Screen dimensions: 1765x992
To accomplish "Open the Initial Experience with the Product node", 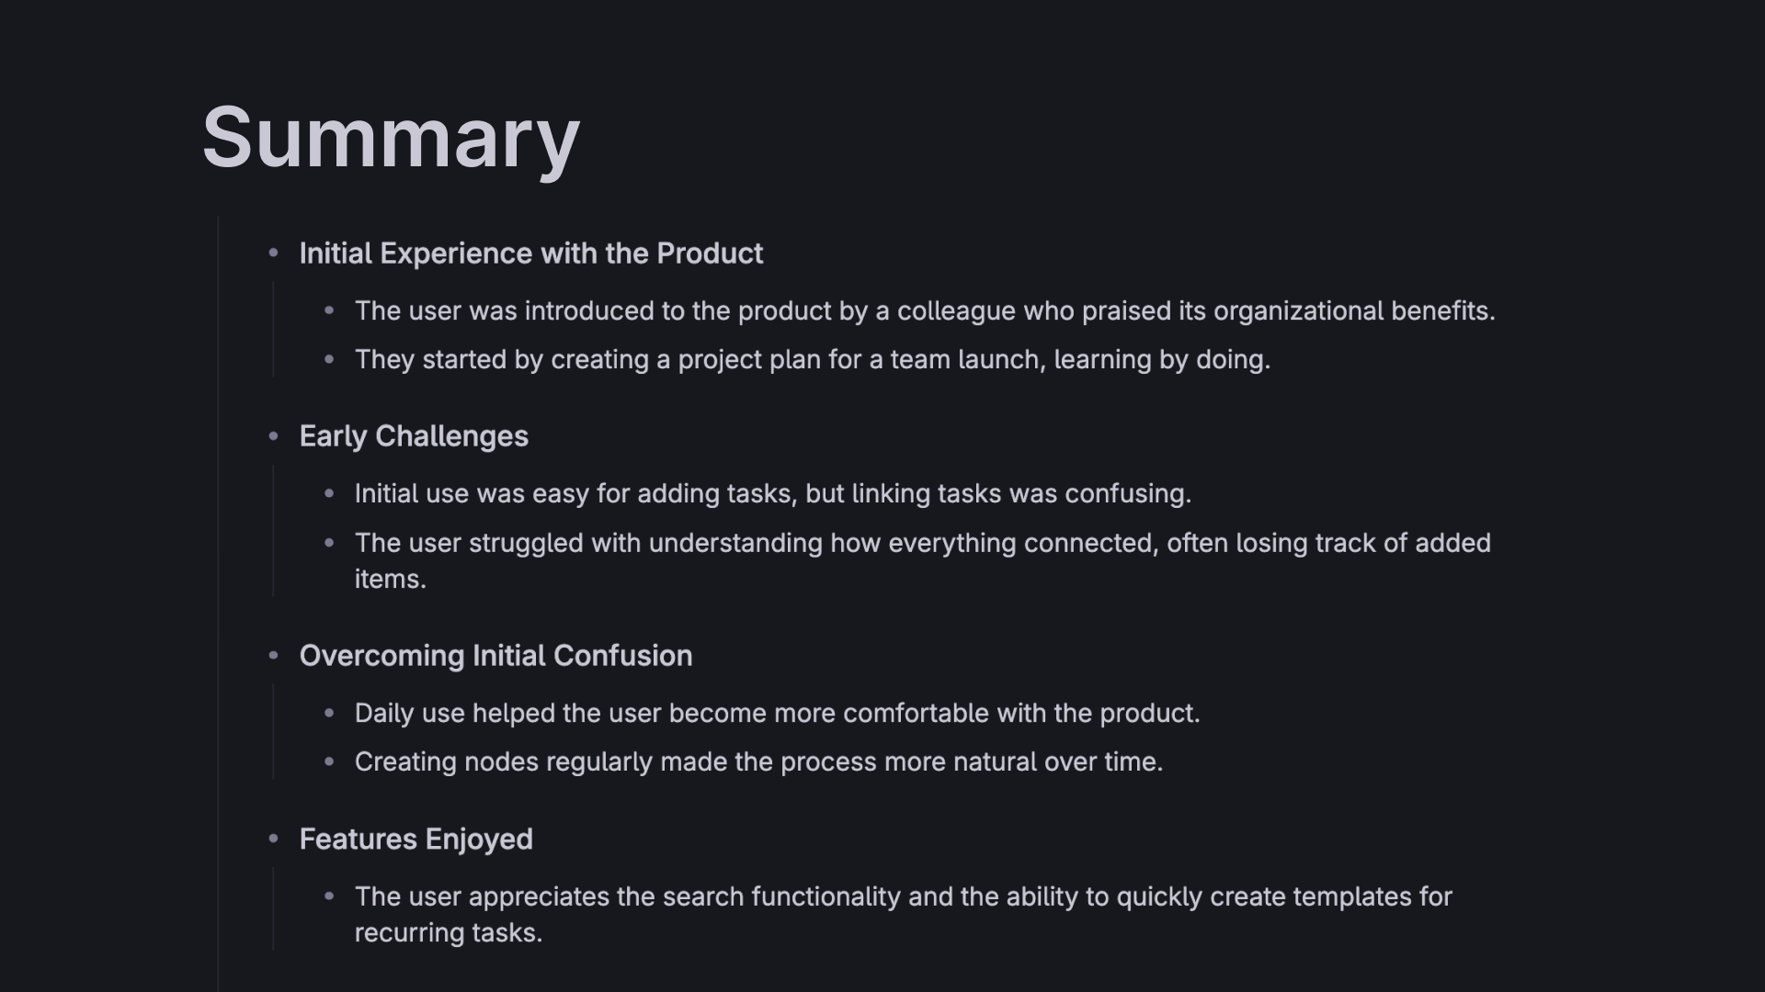I will click(x=531, y=254).
